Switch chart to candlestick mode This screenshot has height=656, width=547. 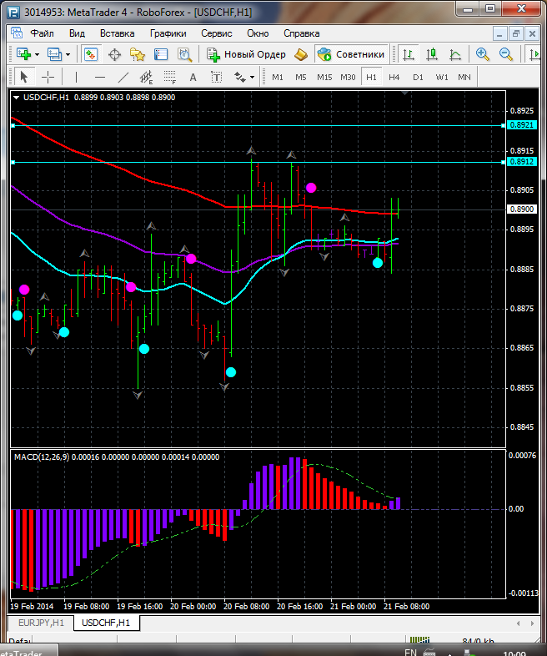click(x=432, y=54)
